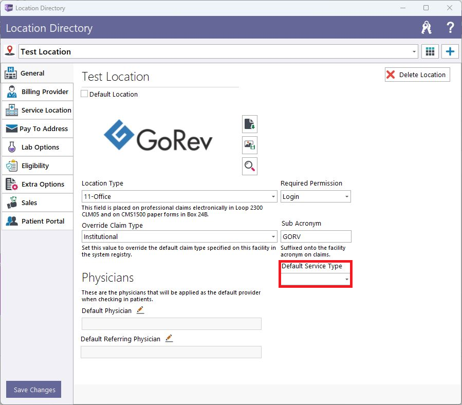Viewport: 462px width, 405px height.
Task: Expand the Test Location selector dropdown
Action: (414, 52)
